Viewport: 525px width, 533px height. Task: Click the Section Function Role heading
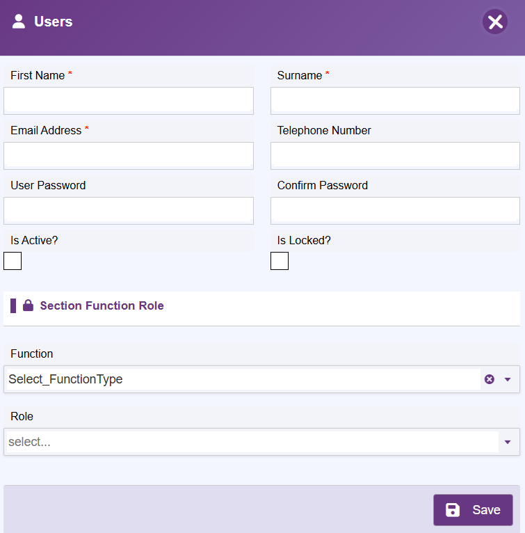click(x=102, y=305)
